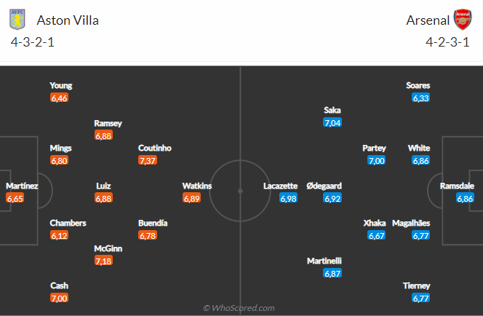Viewport: 483px width, 316px height.
Task: Click the Aston Villa club crest
Action: 16,20
